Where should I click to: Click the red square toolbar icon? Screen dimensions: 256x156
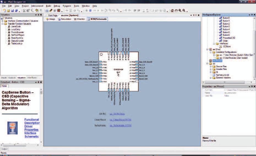click(59, 10)
